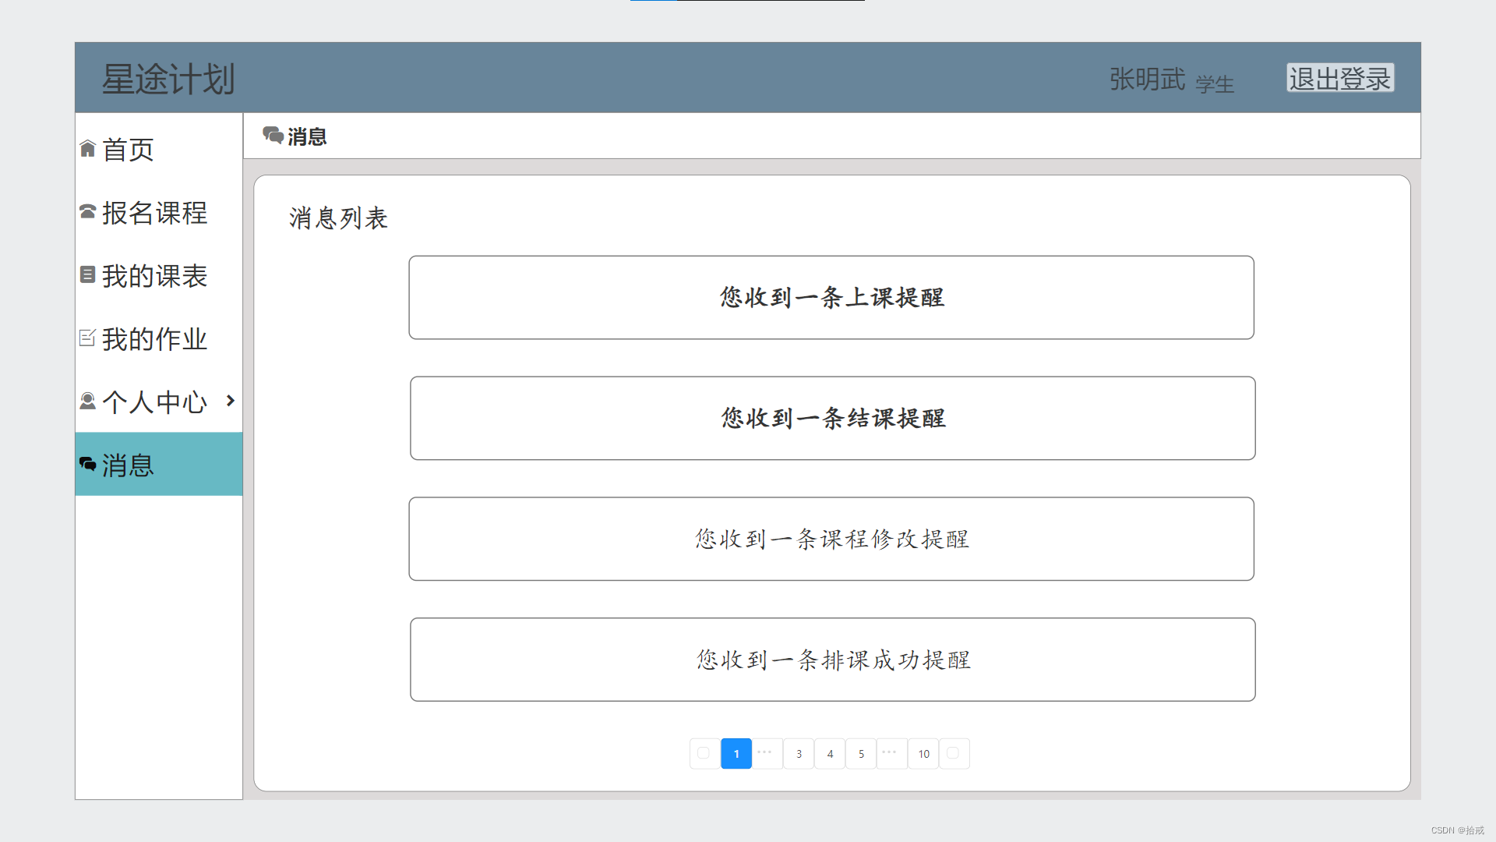Screen dimensions: 1496x842
Task: Click the list icon beside 我的课表
Action: 87,274
